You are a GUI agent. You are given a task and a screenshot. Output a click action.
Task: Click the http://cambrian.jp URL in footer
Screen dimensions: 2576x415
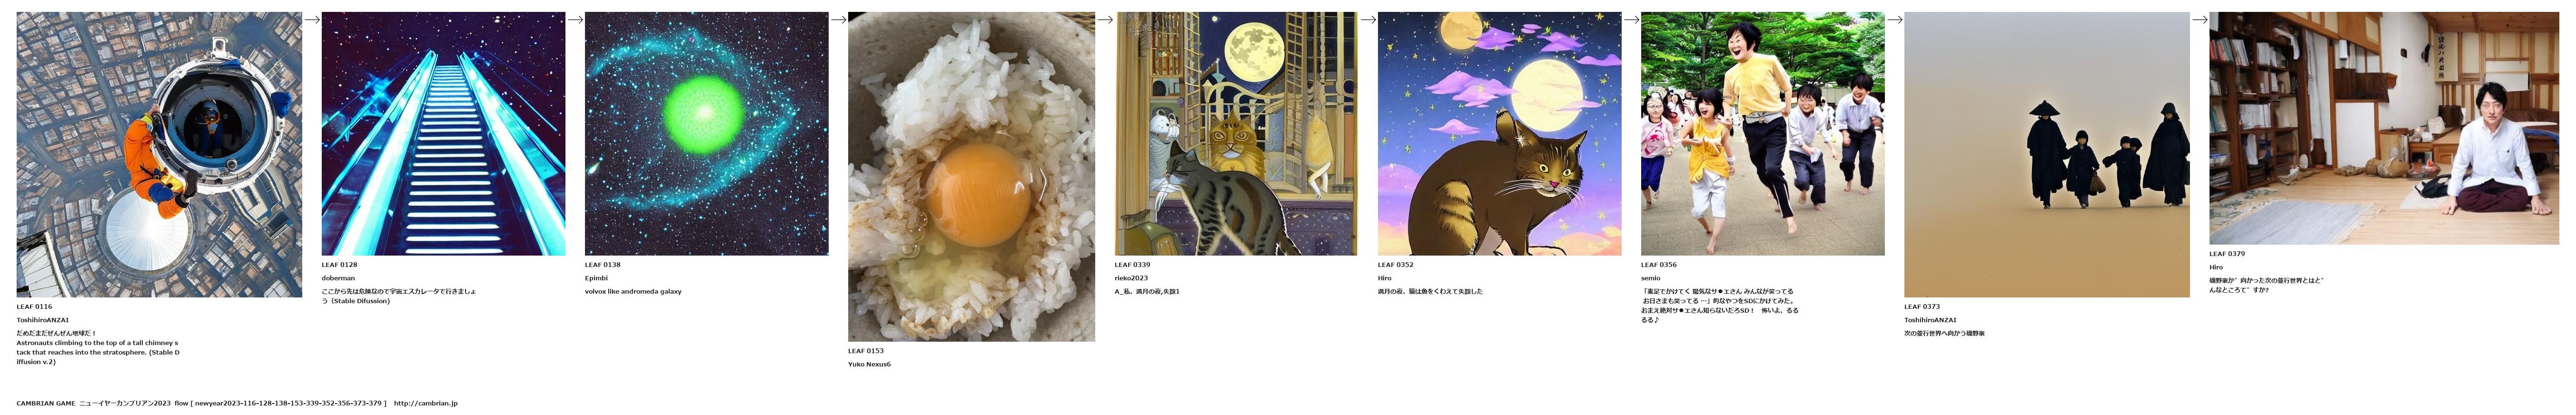coord(426,403)
